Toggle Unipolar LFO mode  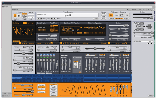[x=41, y=92]
